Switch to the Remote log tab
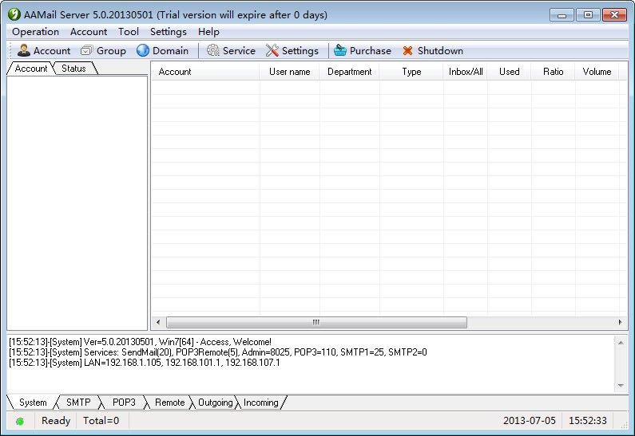Screen dimensions: 635x436 169,403
